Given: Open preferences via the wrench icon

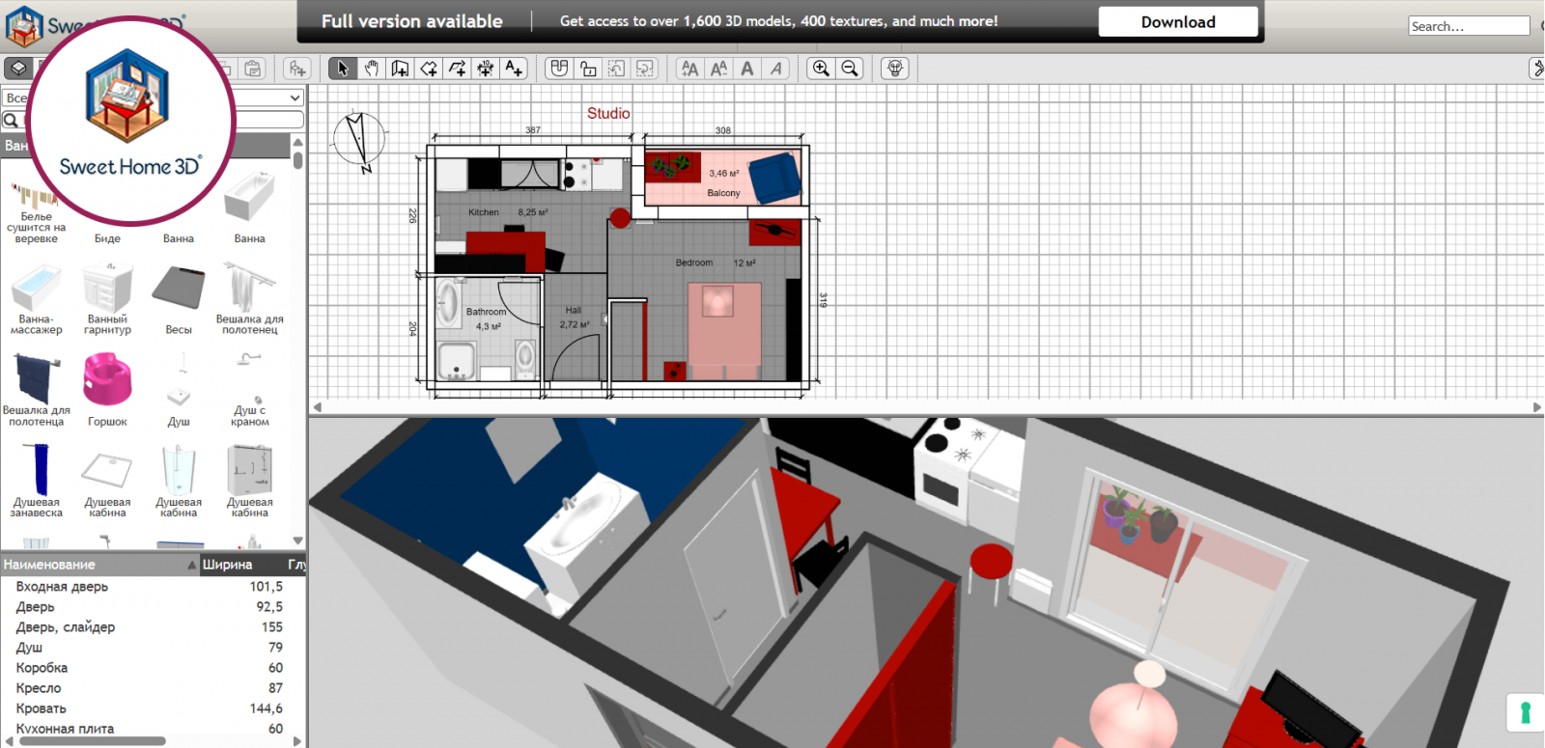Looking at the screenshot, I should (1537, 69).
